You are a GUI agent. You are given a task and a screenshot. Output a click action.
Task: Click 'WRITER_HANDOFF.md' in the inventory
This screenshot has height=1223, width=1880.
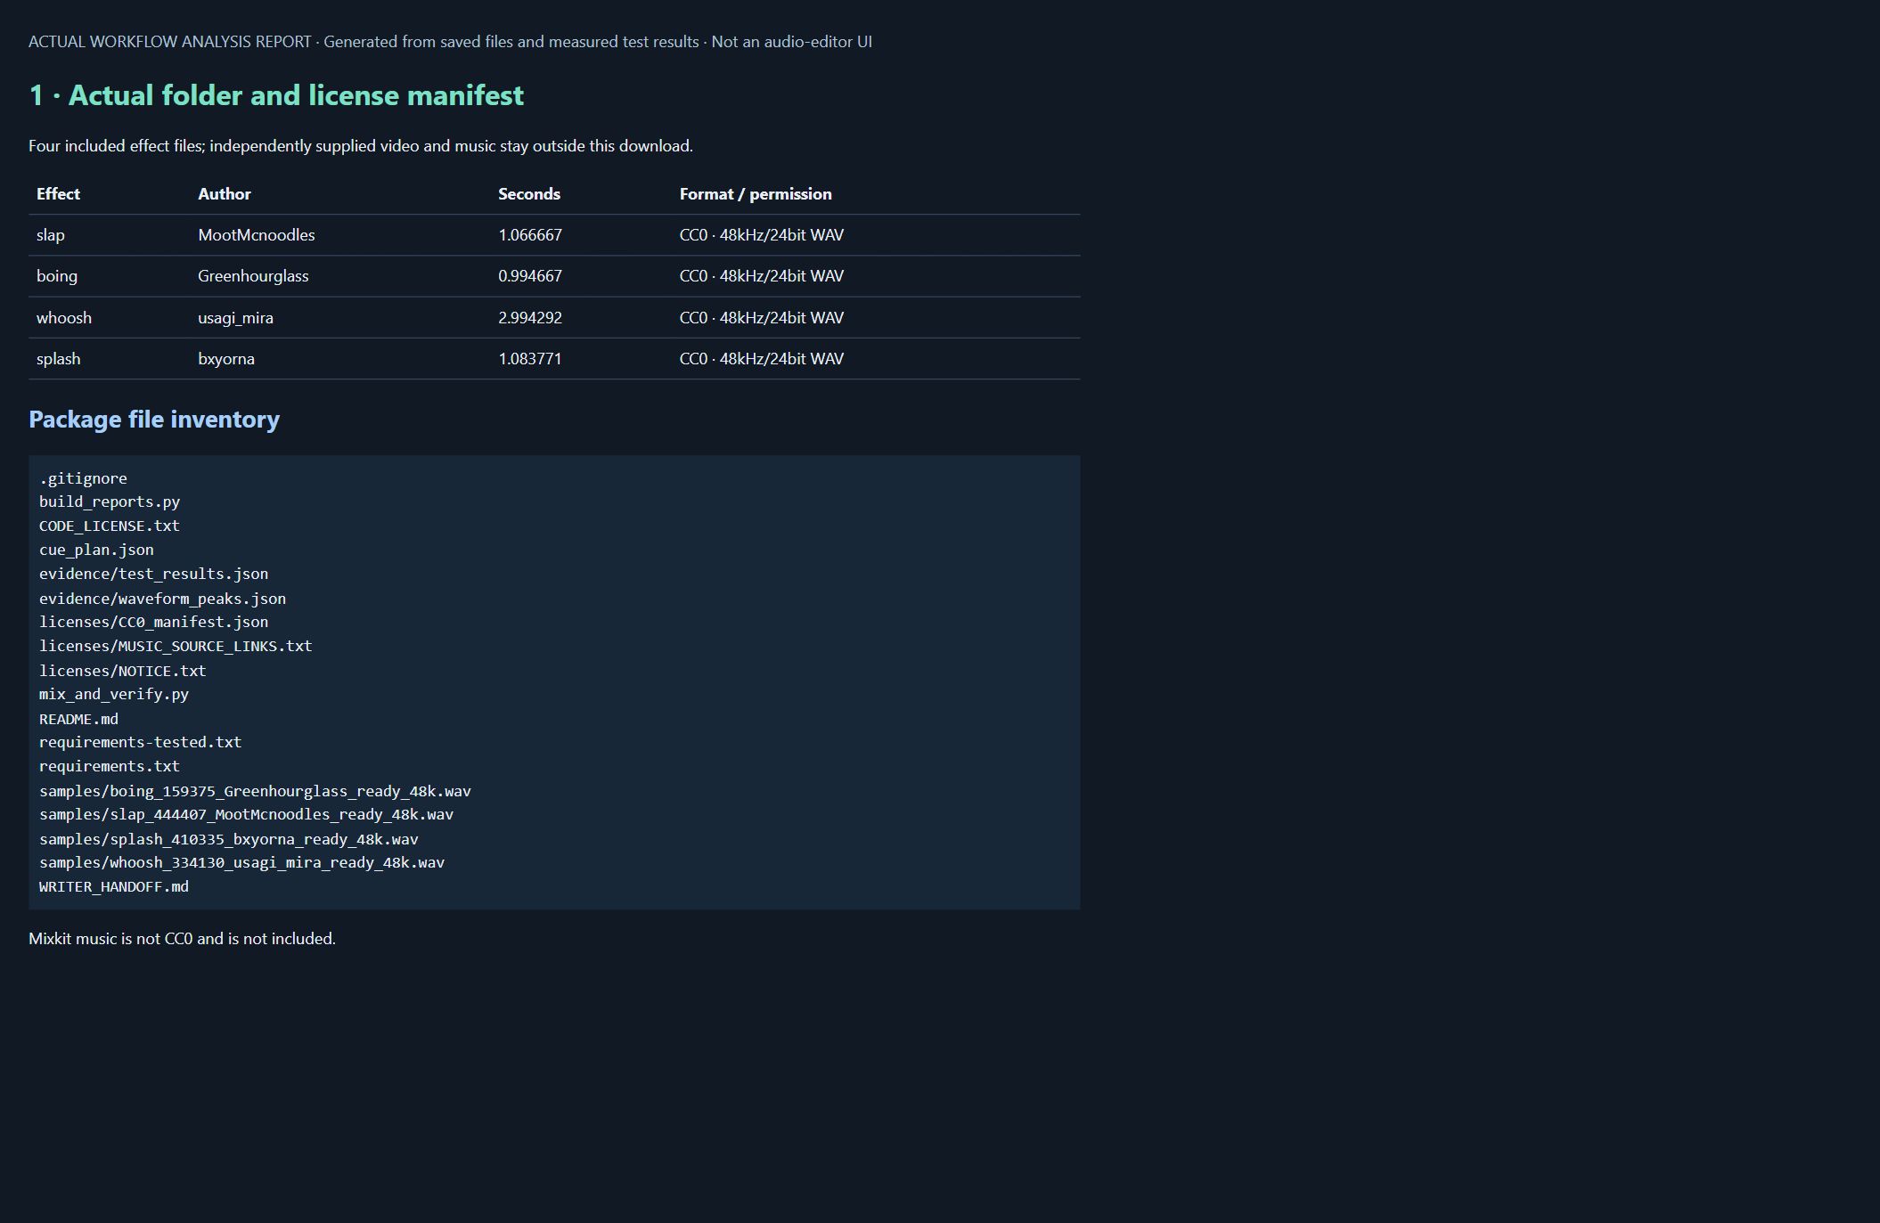click(114, 887)
